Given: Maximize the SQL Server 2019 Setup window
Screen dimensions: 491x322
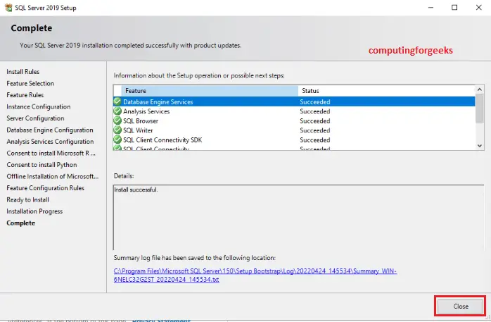Looking at the screenshot, I should tap(454, 8).
